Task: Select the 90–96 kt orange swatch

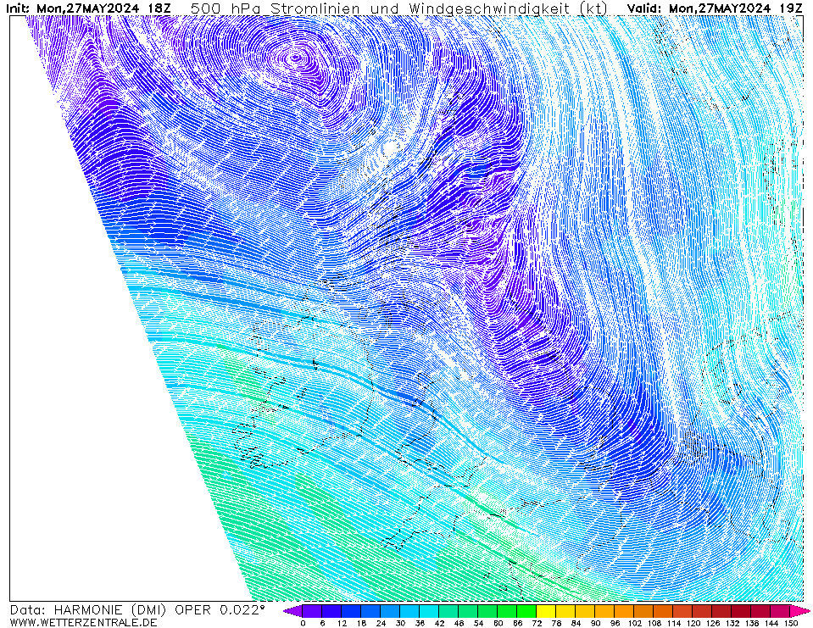Action: click(604, 611)
